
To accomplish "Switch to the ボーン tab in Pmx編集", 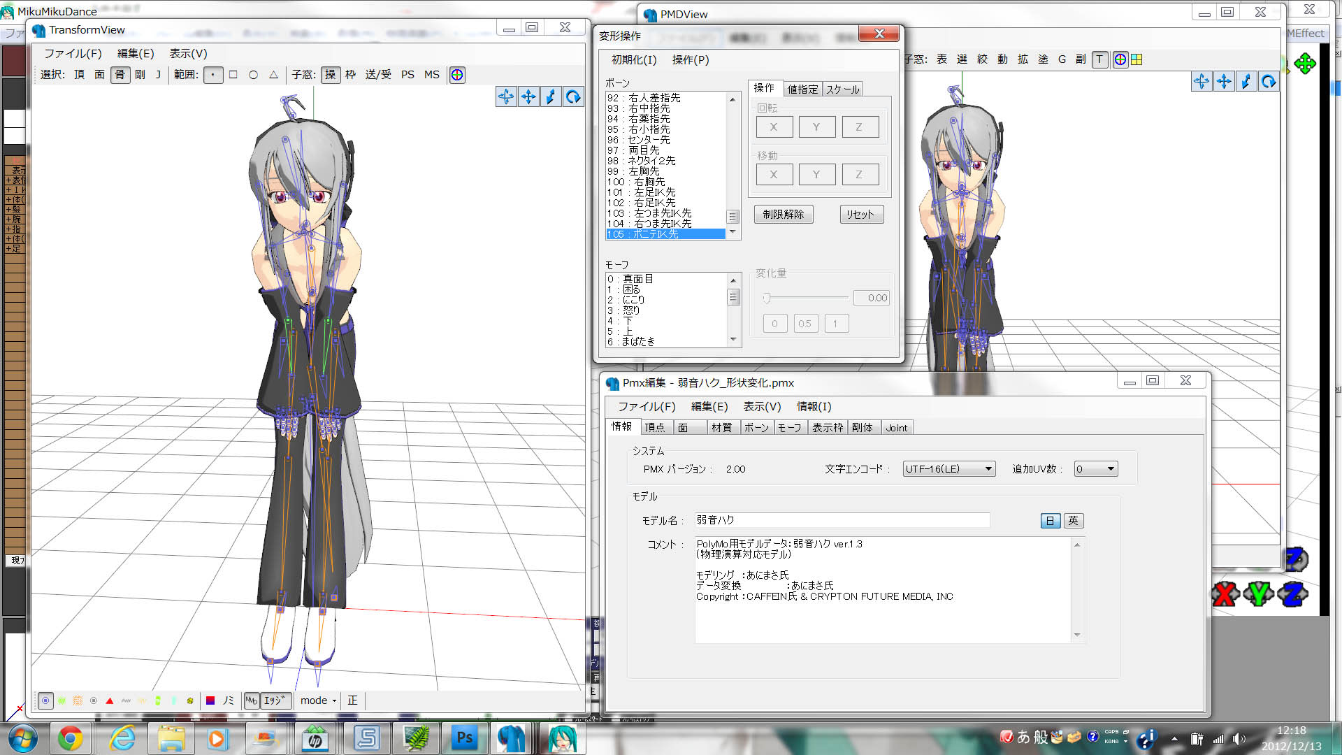I will pos(756,428).
